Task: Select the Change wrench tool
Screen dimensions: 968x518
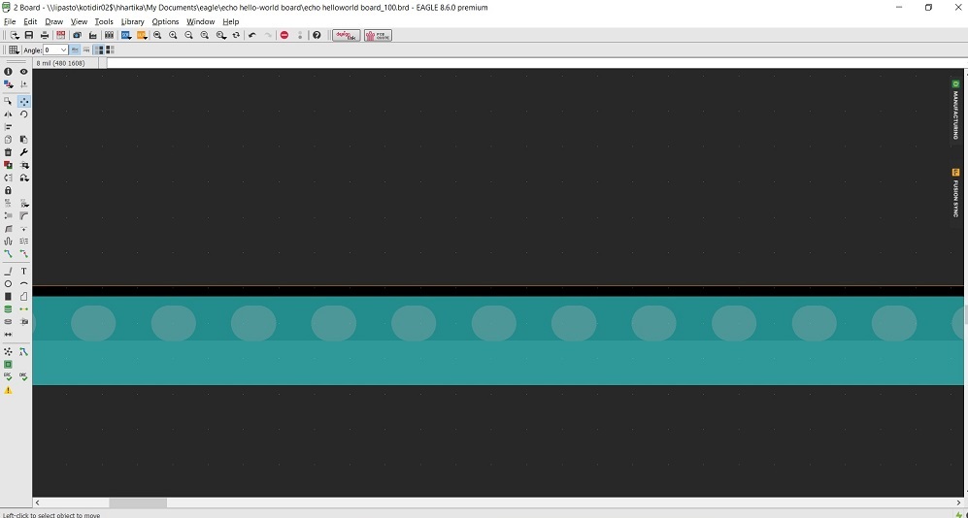Action: 23,152
